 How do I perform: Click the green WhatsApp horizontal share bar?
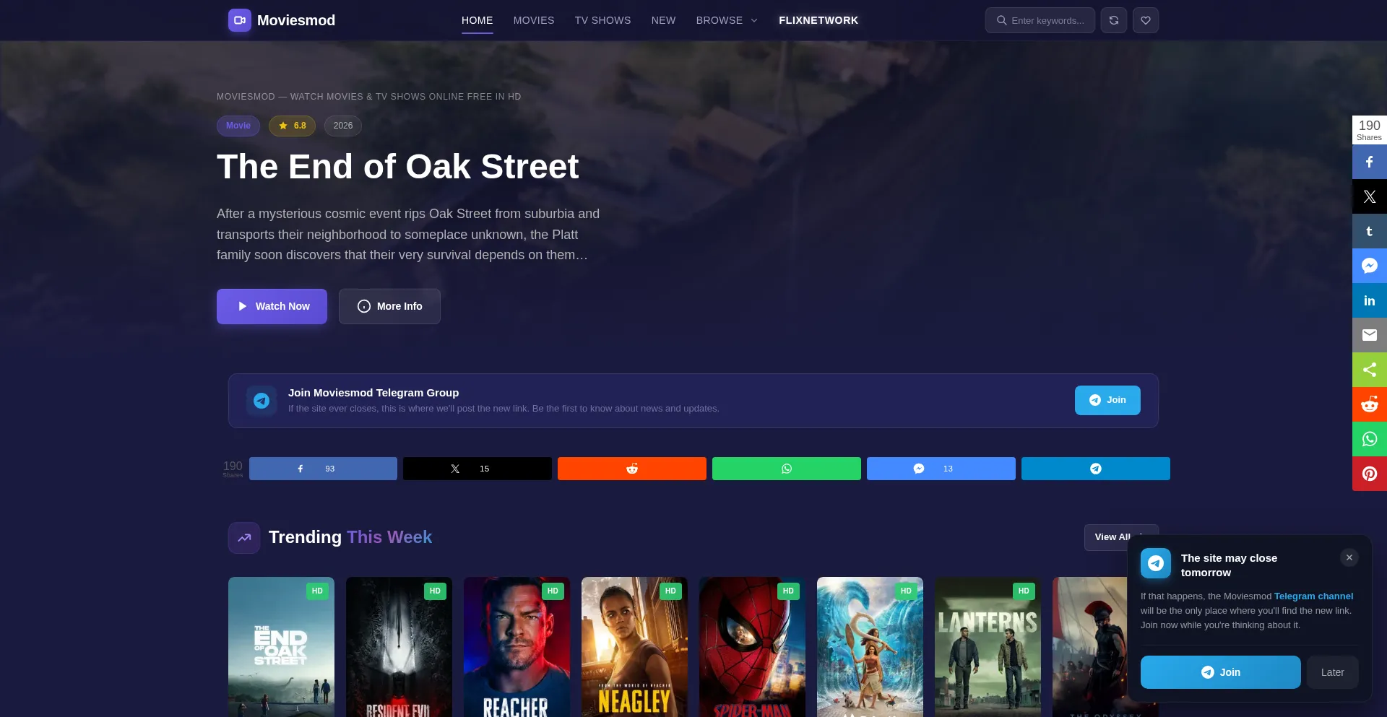tap(787, 469)
